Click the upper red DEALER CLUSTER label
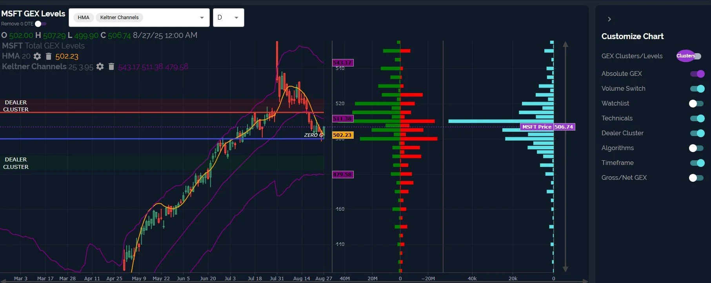 click(x=16, y=106)
